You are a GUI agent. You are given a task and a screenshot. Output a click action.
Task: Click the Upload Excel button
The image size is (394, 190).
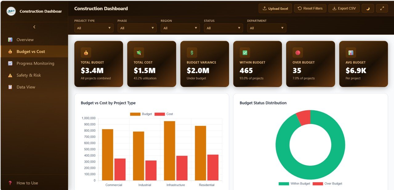(275, 9)
